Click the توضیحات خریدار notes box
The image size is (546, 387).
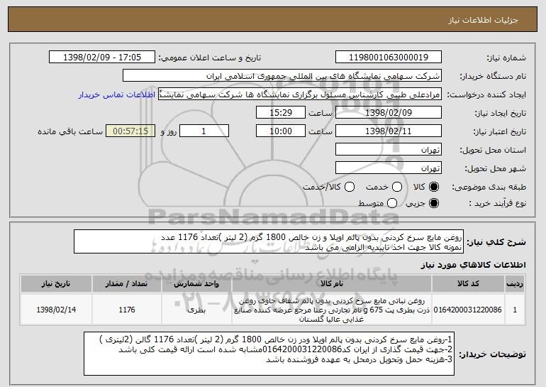click(269, 354)
